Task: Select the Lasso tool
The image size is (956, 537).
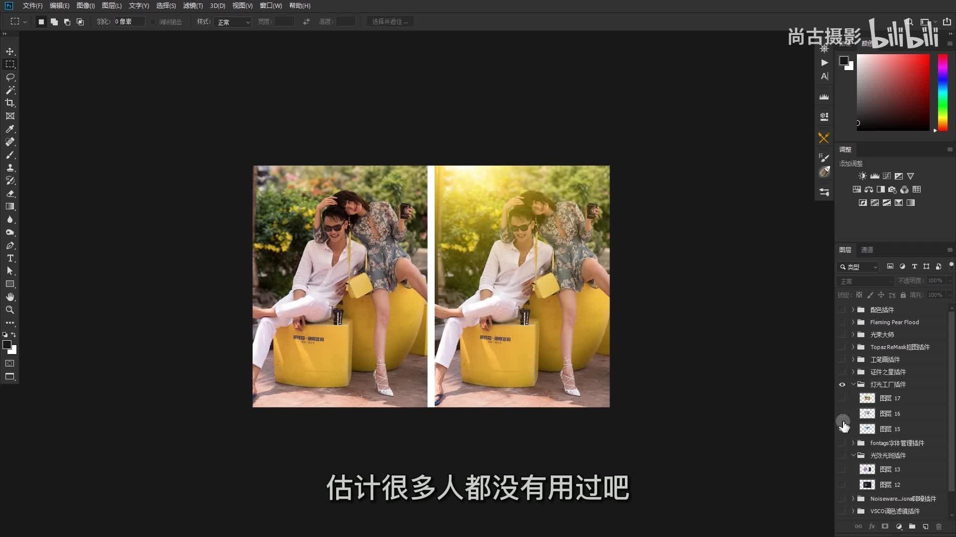Action: 10,77
